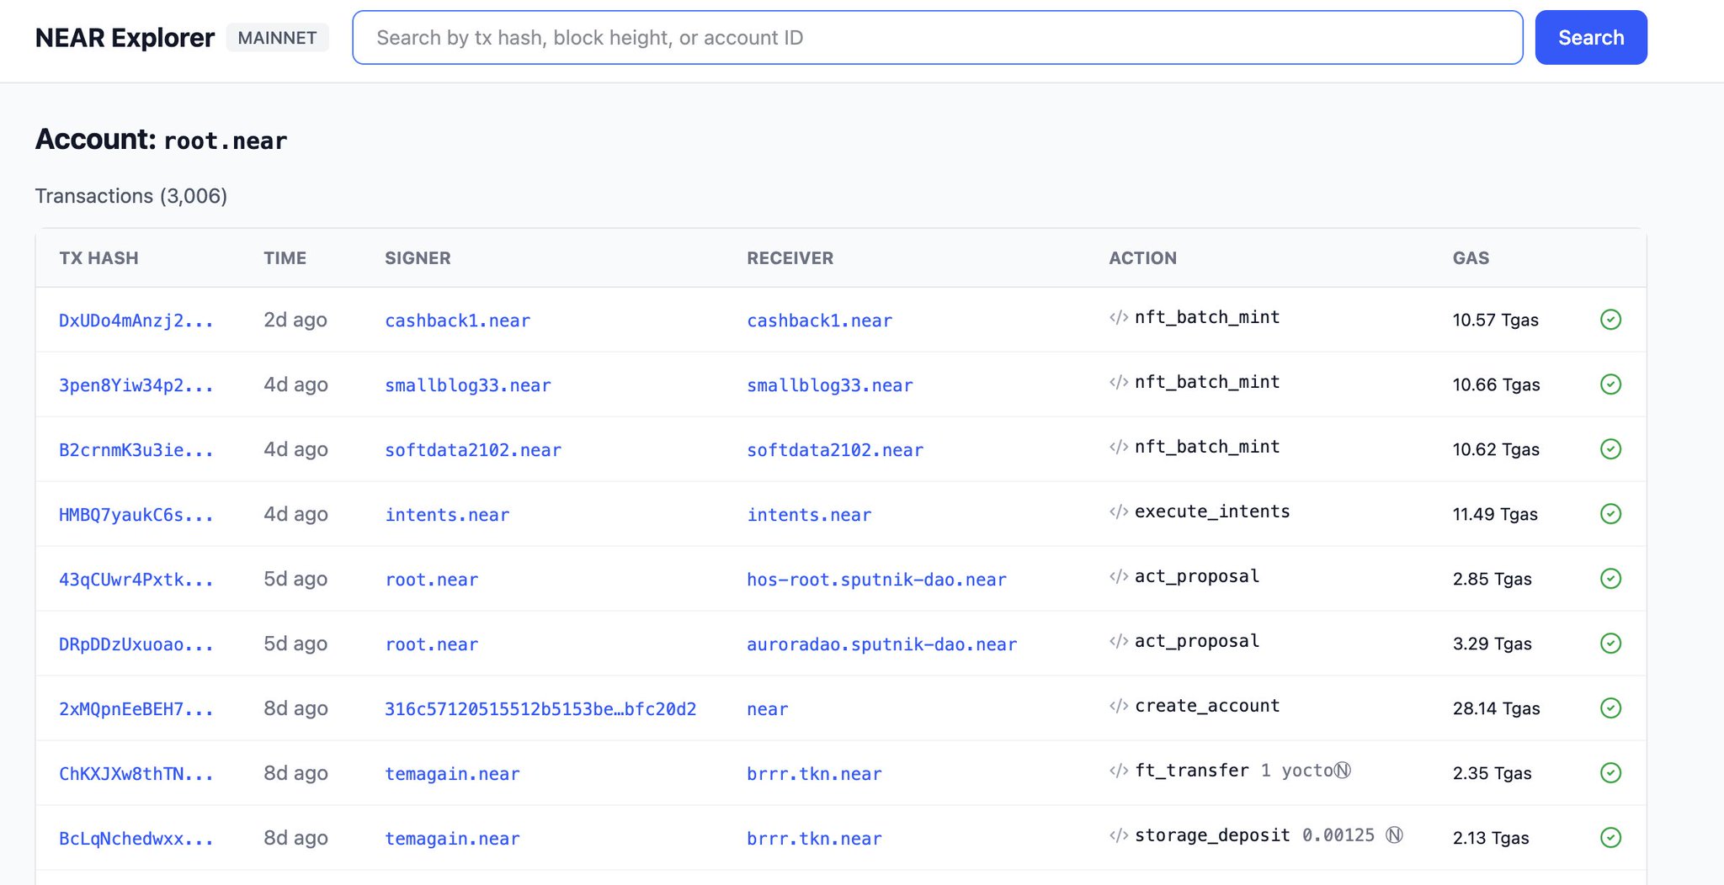Click success check icon on nft_batch_mint cashback1 row

tap(1610, 320)
